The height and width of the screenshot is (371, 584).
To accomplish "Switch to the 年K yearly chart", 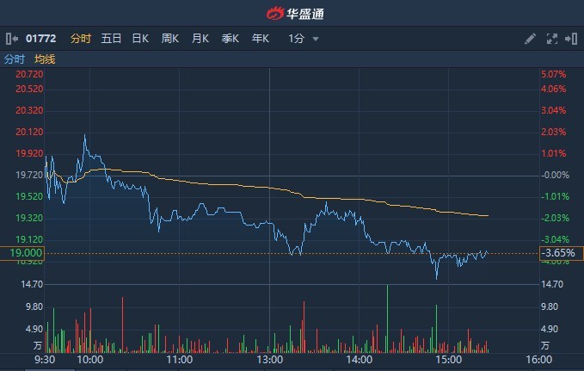I will tap(261, 39).
